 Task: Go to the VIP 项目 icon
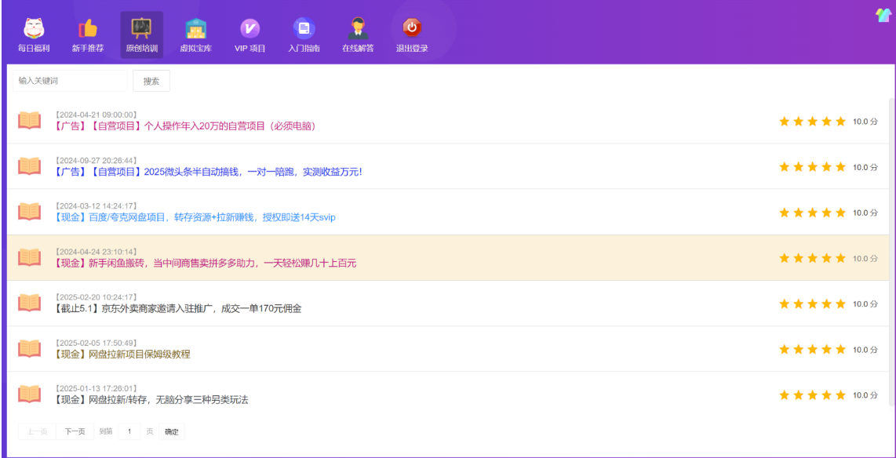coord(249,30)
